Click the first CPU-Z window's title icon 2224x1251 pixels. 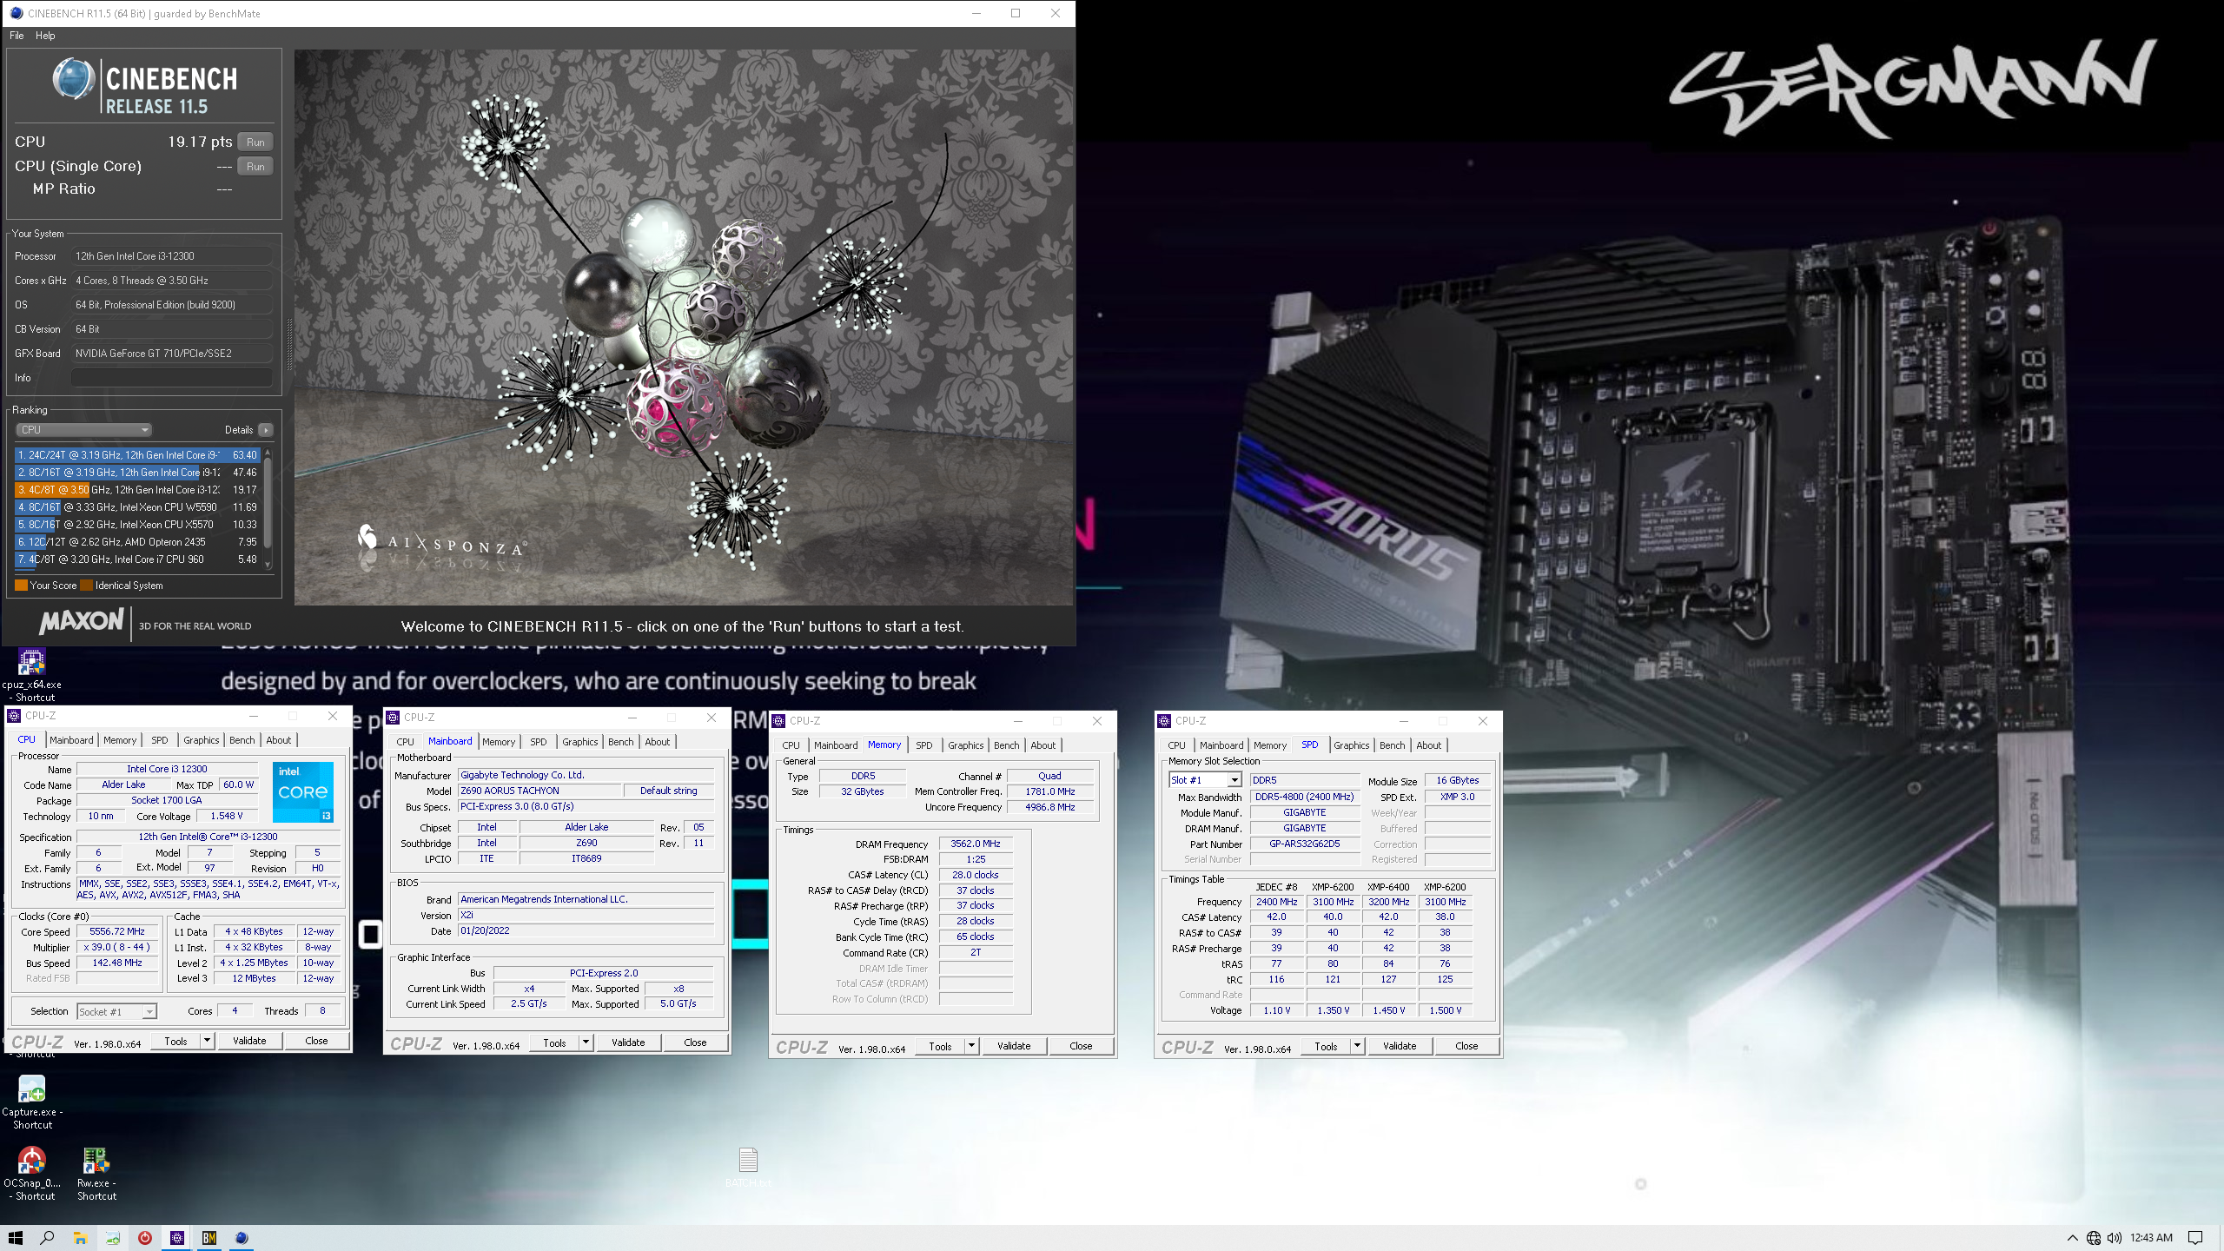click(x=14, y=716)
